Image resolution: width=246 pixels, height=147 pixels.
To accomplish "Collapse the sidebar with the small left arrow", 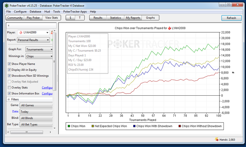I will (x=8, y=25).
